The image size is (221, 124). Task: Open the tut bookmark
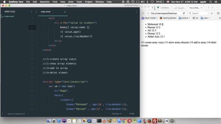coord(195,18)
